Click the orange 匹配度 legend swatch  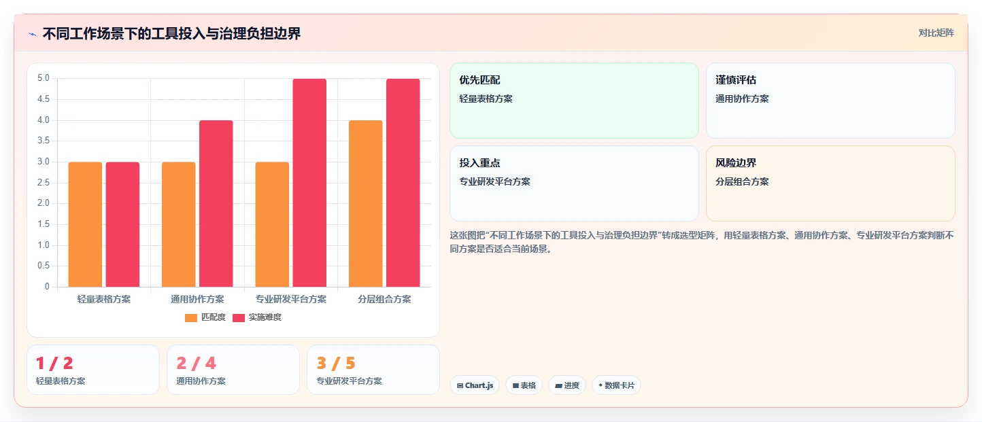click(x=191, y=317)
